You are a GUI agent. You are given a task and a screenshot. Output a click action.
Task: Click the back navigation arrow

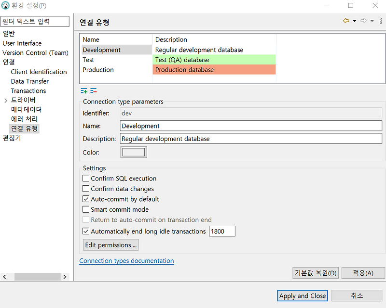[346, 21]
